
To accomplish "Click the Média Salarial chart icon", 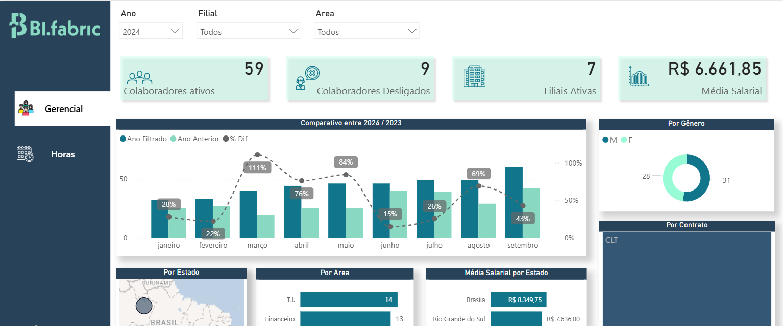I will [x=639, y=76].
